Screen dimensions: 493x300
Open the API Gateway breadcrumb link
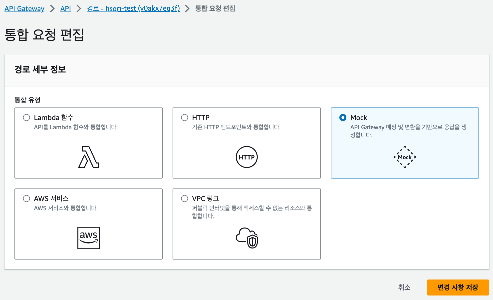[x=24, y=8]
